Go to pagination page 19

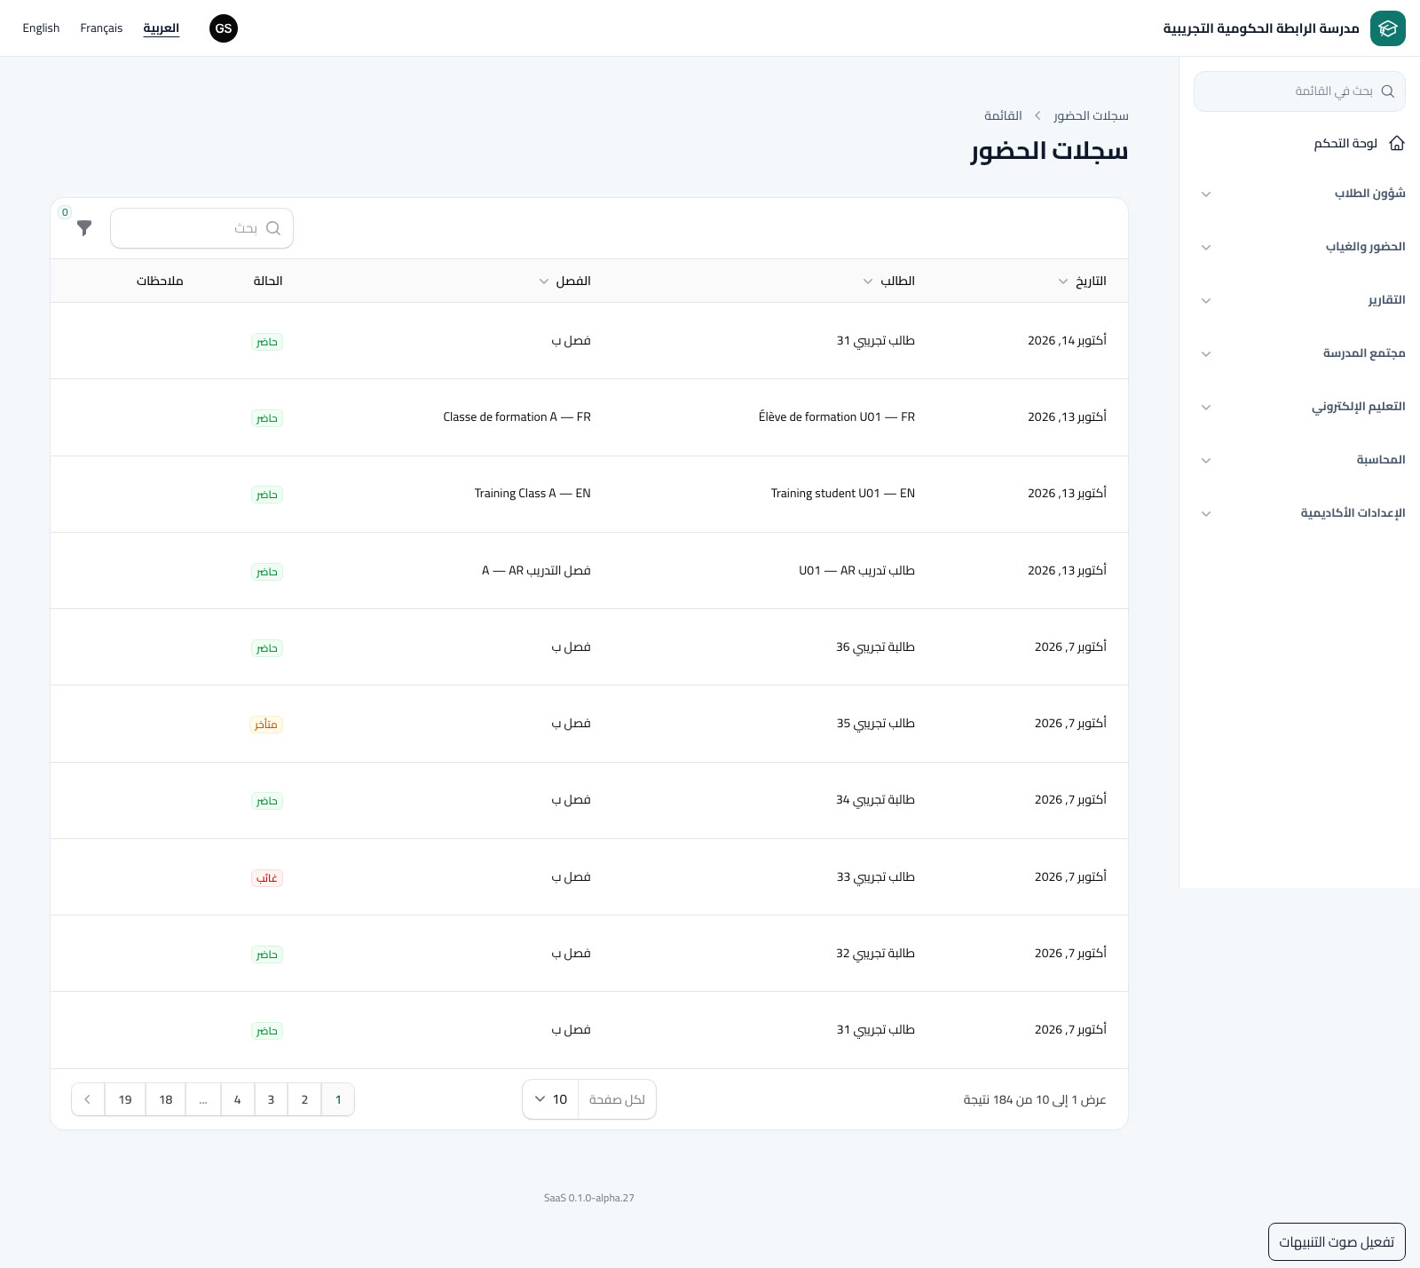click(125, 1099)
